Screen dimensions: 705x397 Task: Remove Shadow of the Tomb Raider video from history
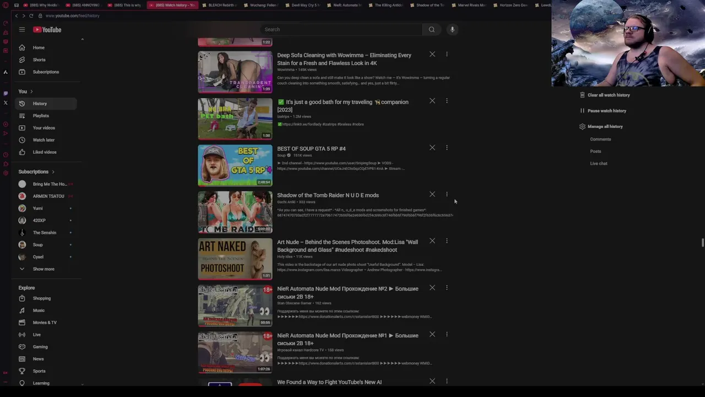pyautogui.click(x=432, y=194)
